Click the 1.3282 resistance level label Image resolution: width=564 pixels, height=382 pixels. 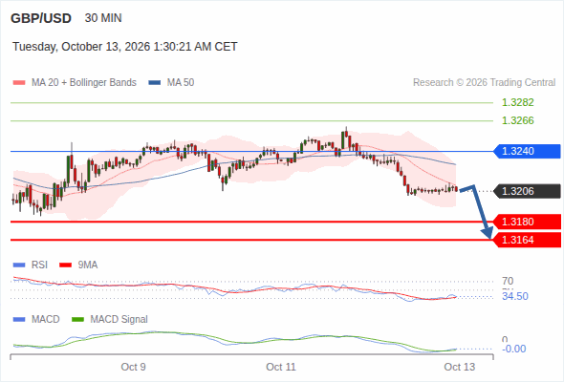coord(517,103)
